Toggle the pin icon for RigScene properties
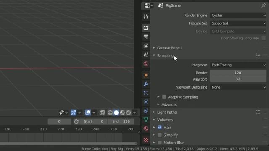 [264, 5]
